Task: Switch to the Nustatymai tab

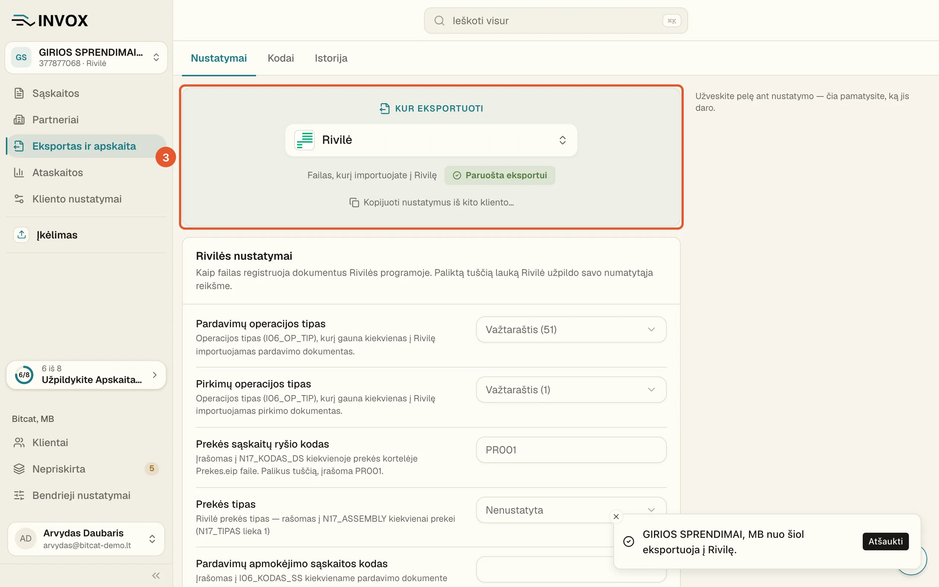Action: coord(219,58)
